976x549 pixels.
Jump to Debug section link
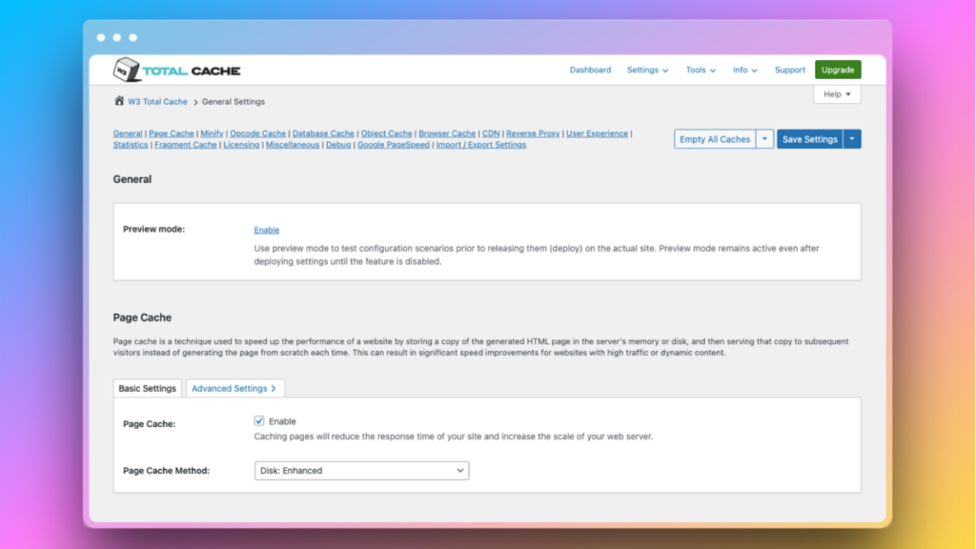338,145
